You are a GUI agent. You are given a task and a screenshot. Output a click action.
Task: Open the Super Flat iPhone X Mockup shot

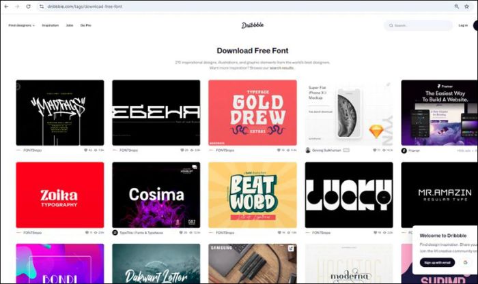click(349, 112)
